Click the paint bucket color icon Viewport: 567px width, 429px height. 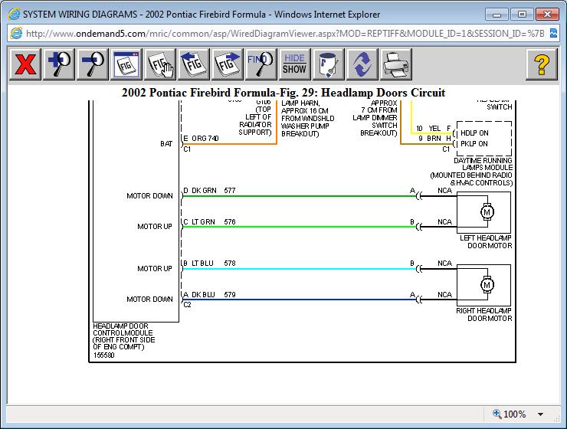[328, 64]
